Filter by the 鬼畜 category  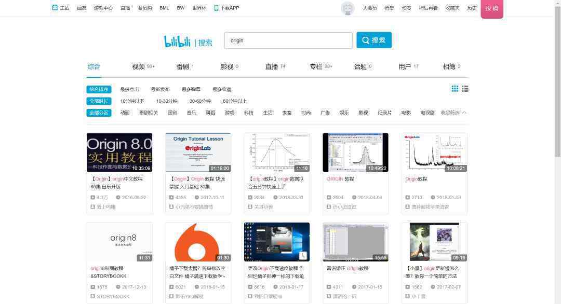287,113
